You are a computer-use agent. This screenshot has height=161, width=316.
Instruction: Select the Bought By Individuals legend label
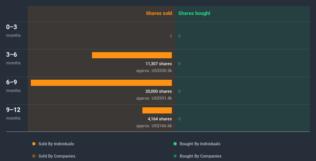pos(200,144)
